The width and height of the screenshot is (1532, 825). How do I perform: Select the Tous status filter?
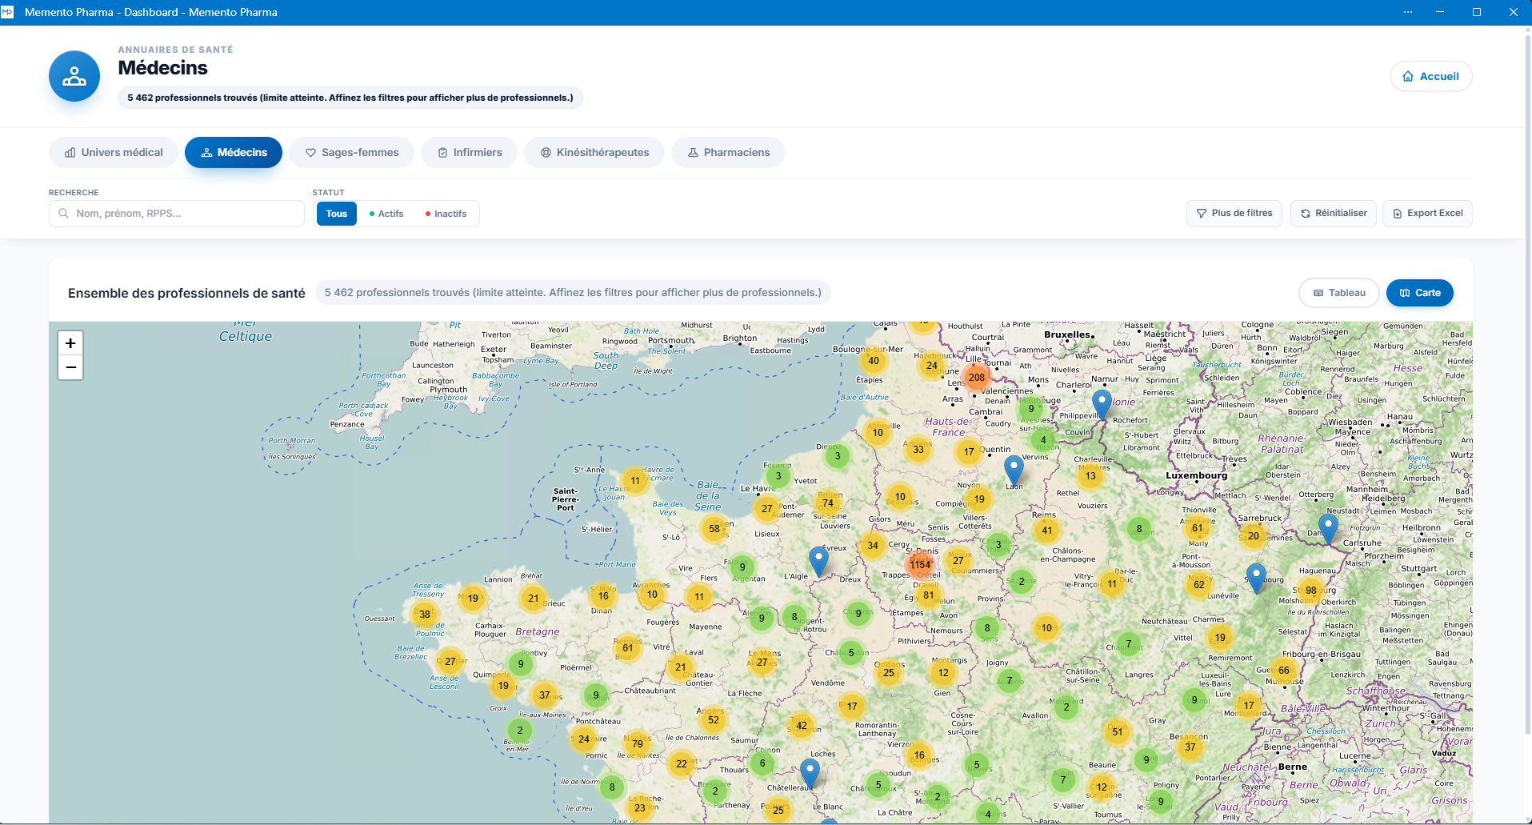point(337,214)
